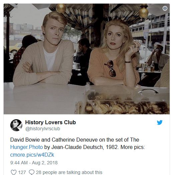Viewport: 171px width, 175px height.
Task: Open the History Lovers Club profile avatar
Action: point(16,125)
